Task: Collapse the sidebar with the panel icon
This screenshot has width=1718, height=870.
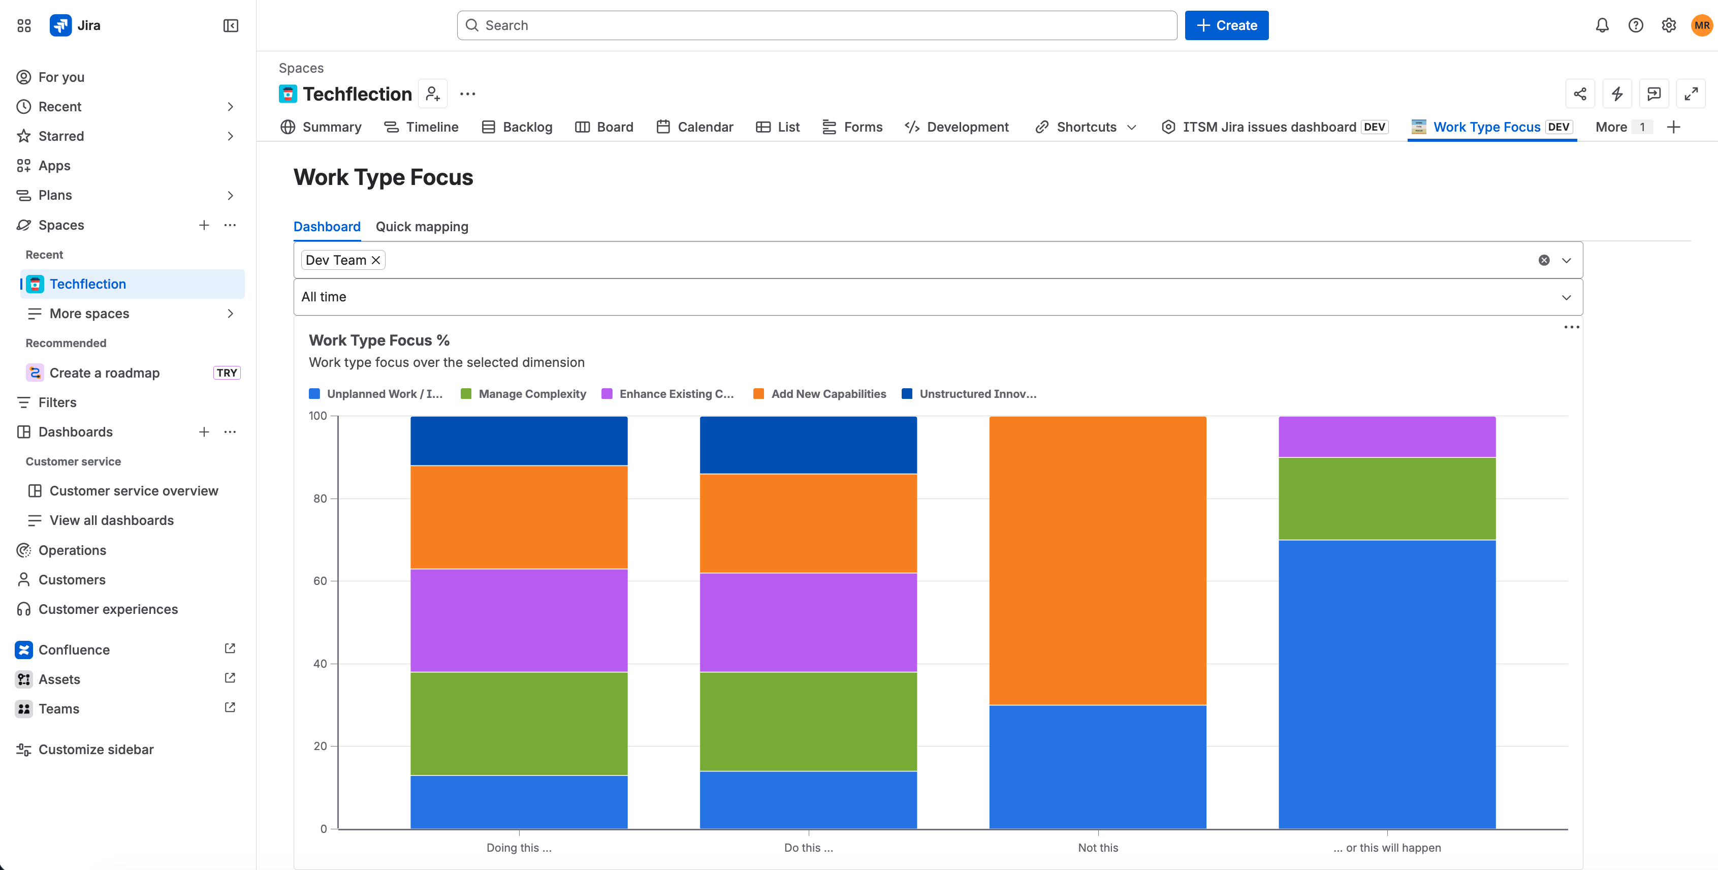Action: [231, 25]
